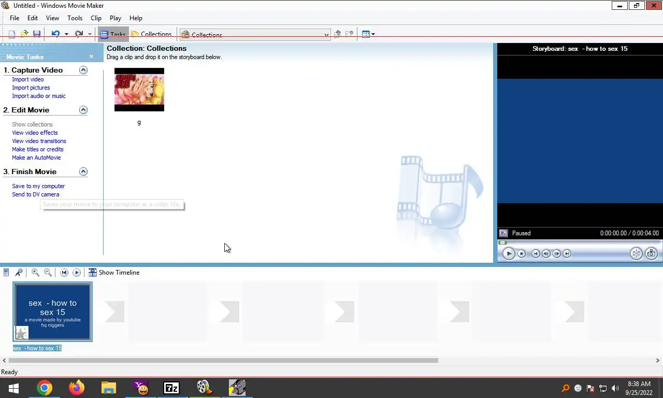This screenshot has height=398, width=663.
Task: Click the highlighted clip name field under storyboard
Action: click(x=37, y=348)
